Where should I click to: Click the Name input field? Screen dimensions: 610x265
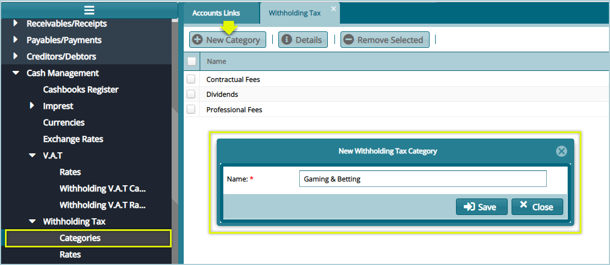pos(423,179)
